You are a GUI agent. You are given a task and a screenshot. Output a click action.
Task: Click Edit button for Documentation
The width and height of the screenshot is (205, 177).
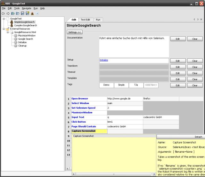pos(178,39)
